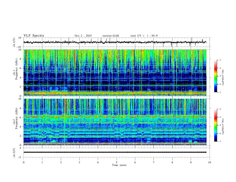The width and height of the screenshot is (236, 182).
Task: Click time axis tick label '7'
Action: point(154,162)
